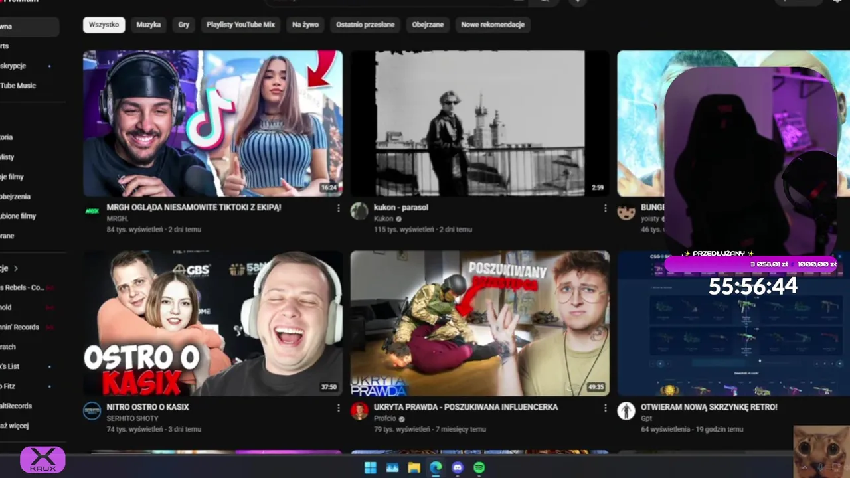Open options menu for MRGH TikTok video
Screen dimensions: 850x478
pos(338,208)
